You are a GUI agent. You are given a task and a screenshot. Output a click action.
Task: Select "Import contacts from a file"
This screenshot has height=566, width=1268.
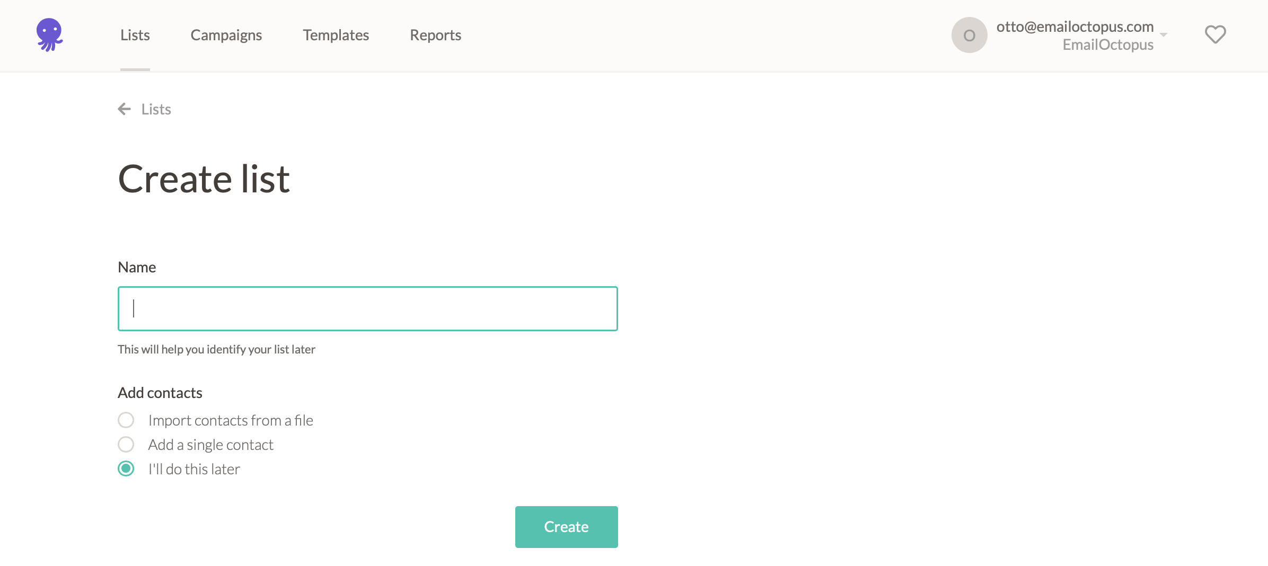[x=126, y=420]
